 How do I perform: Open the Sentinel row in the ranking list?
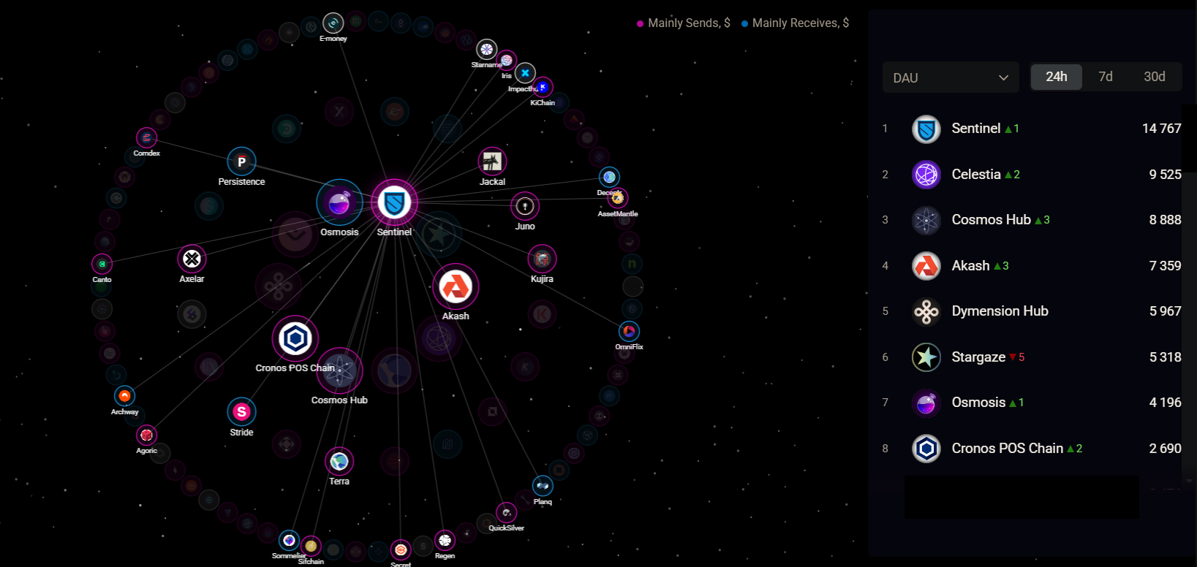point(1031,129)
